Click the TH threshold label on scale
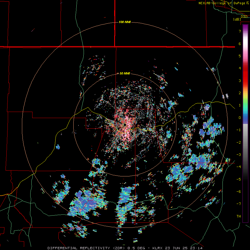Screen dimensions: 250x250 (x=239, y=216)
